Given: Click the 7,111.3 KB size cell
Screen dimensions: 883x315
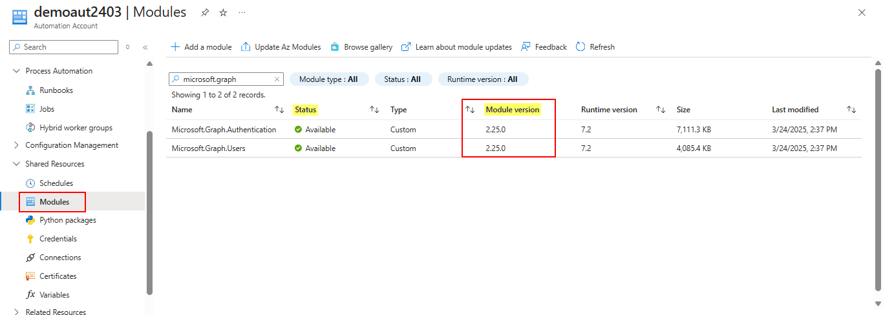Looking at the screenshot, I should 694,130.
